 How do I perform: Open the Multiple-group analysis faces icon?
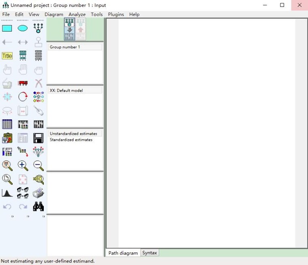(x=23, y=193)
